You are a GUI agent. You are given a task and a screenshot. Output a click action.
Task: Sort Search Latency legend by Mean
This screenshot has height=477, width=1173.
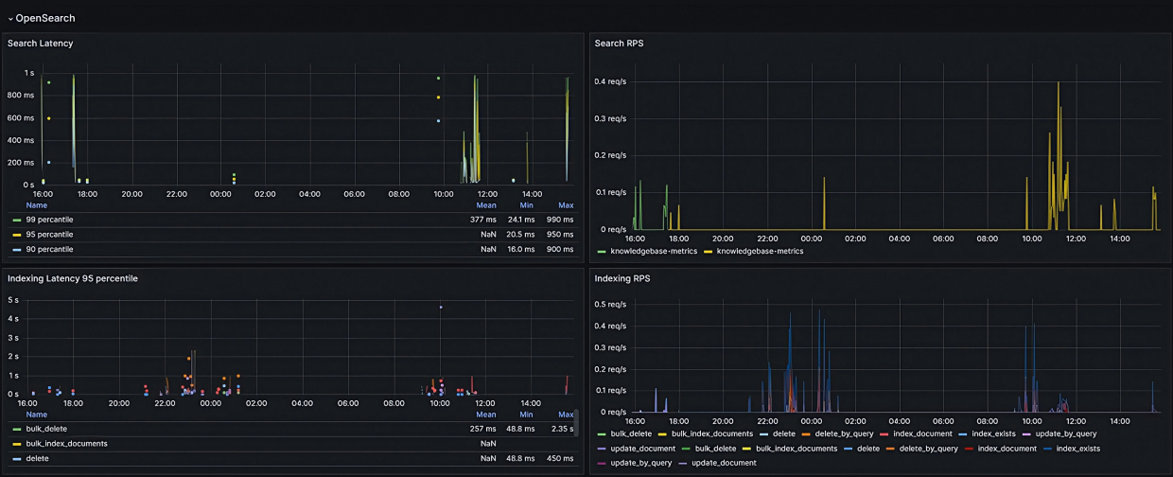[x=486, y=205]
